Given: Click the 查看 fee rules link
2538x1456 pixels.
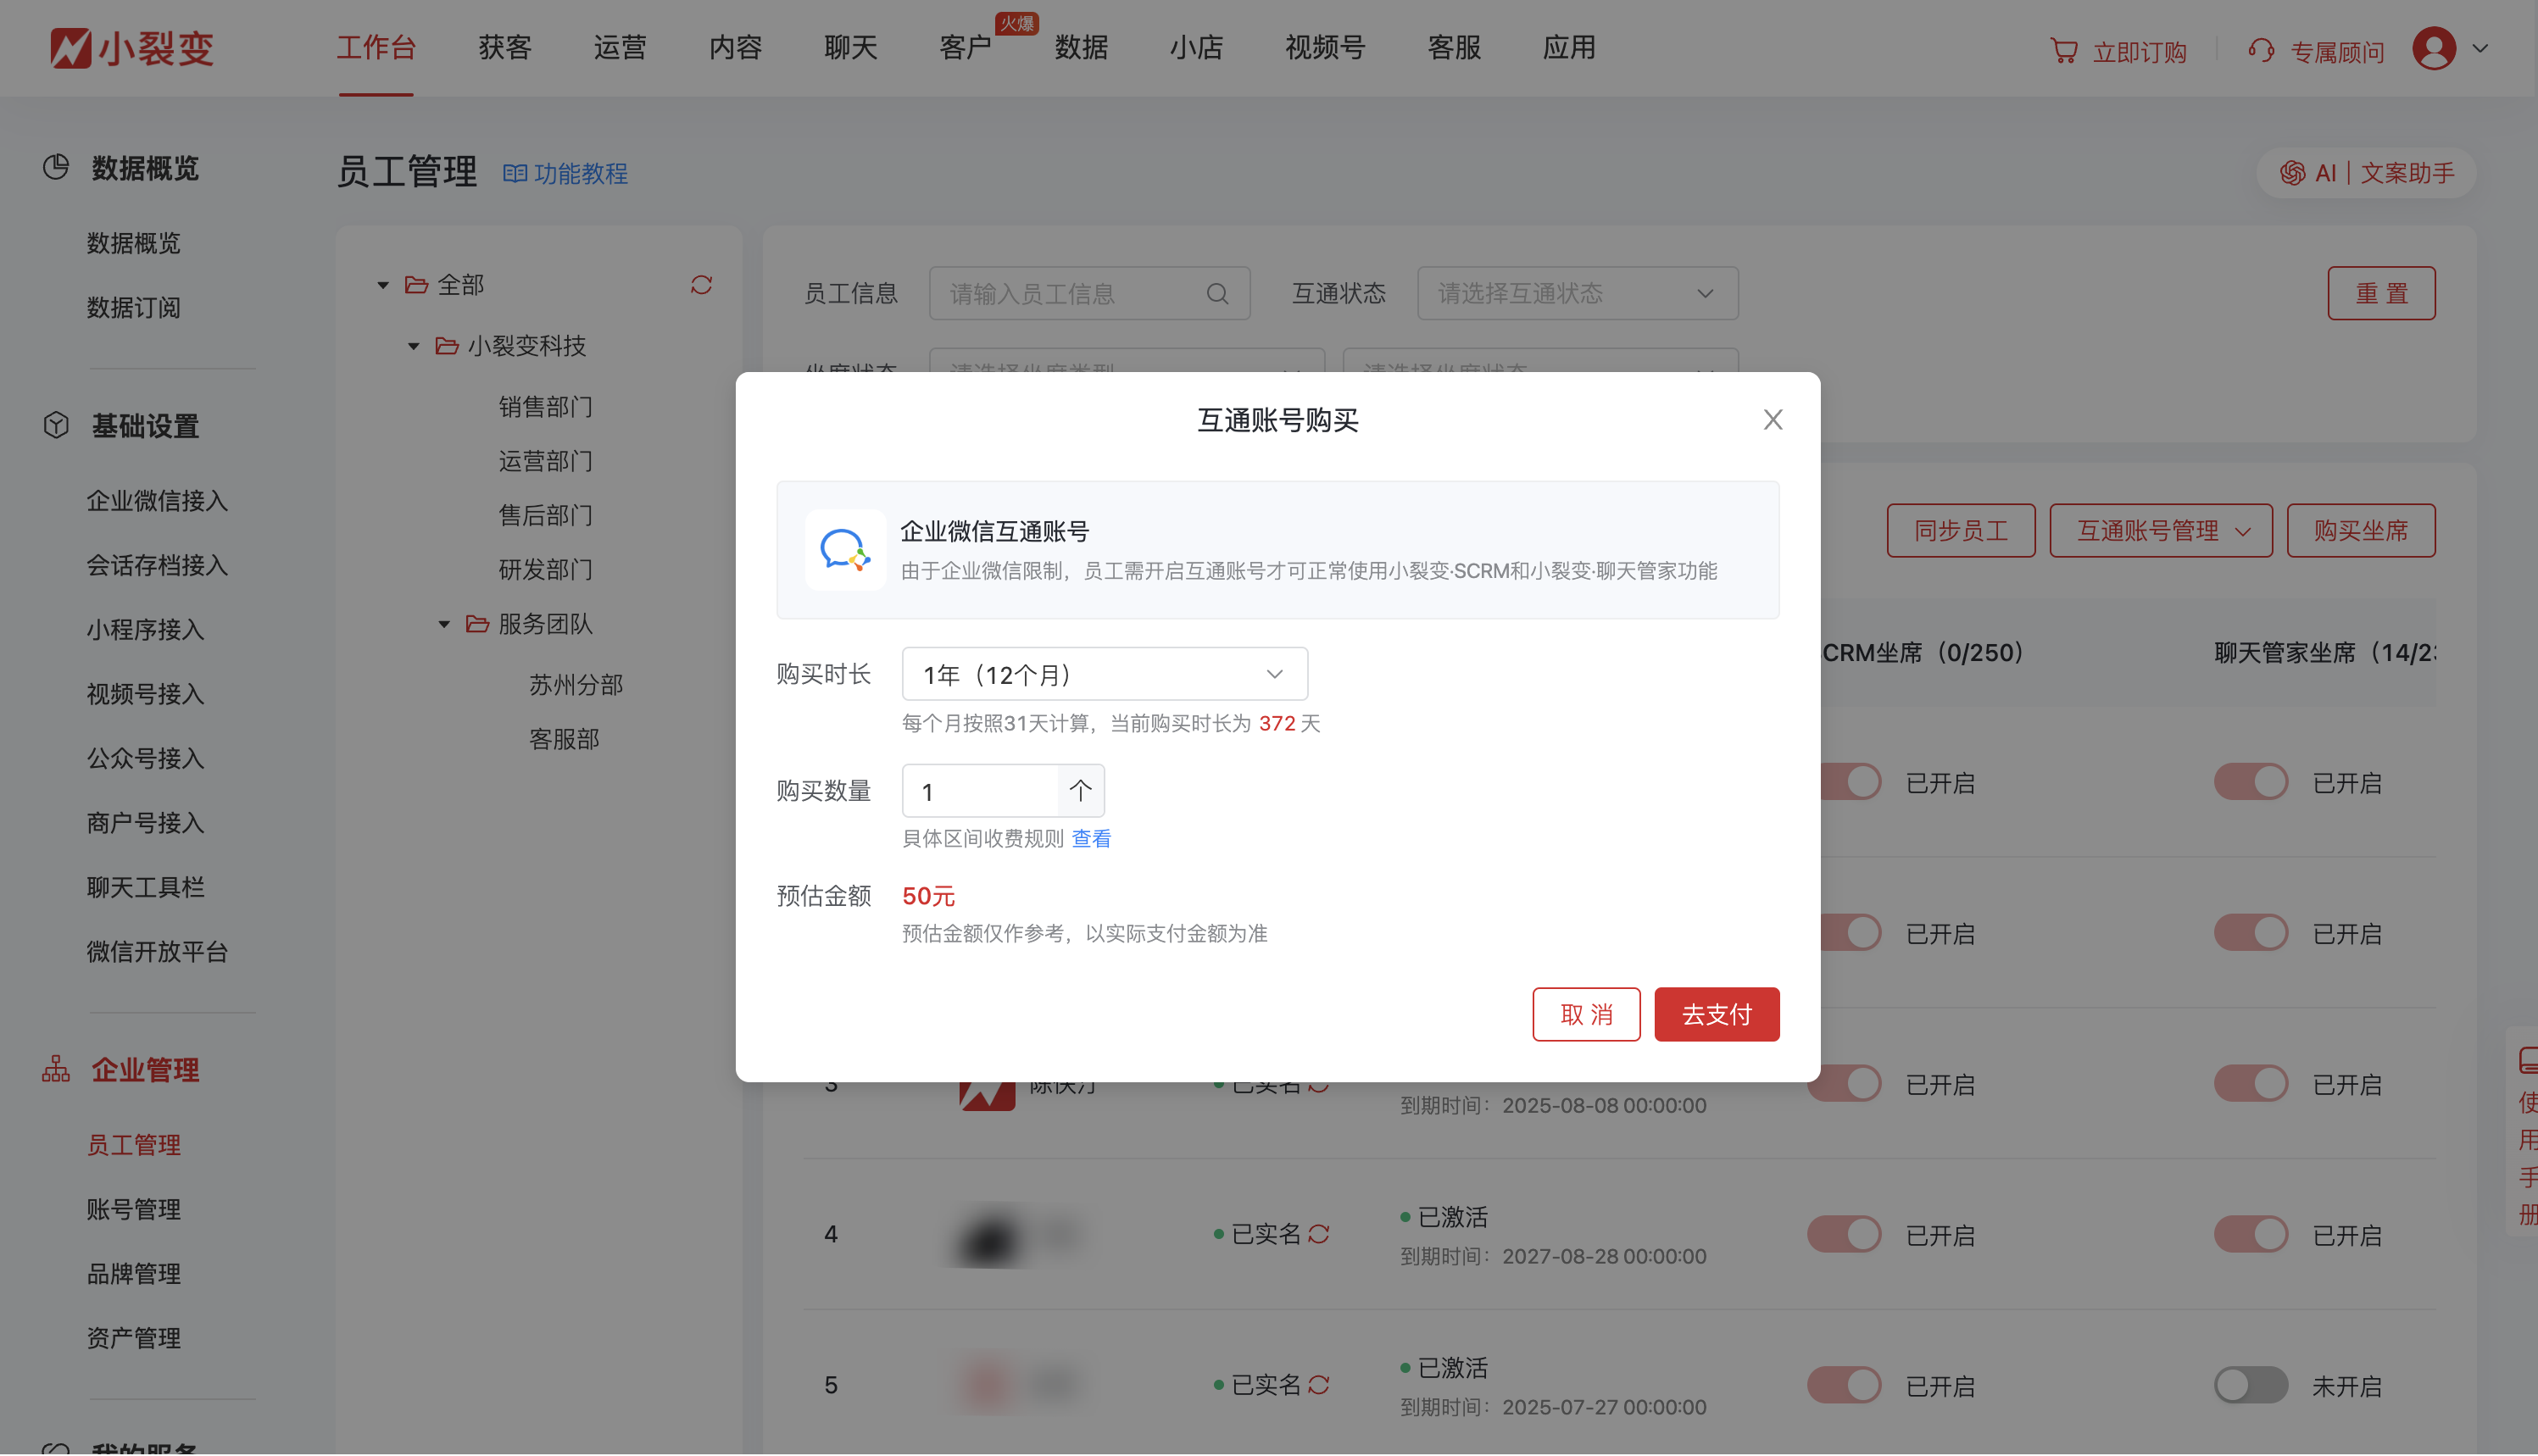Looking at the screenshot, I should [x=1091, y=838].
